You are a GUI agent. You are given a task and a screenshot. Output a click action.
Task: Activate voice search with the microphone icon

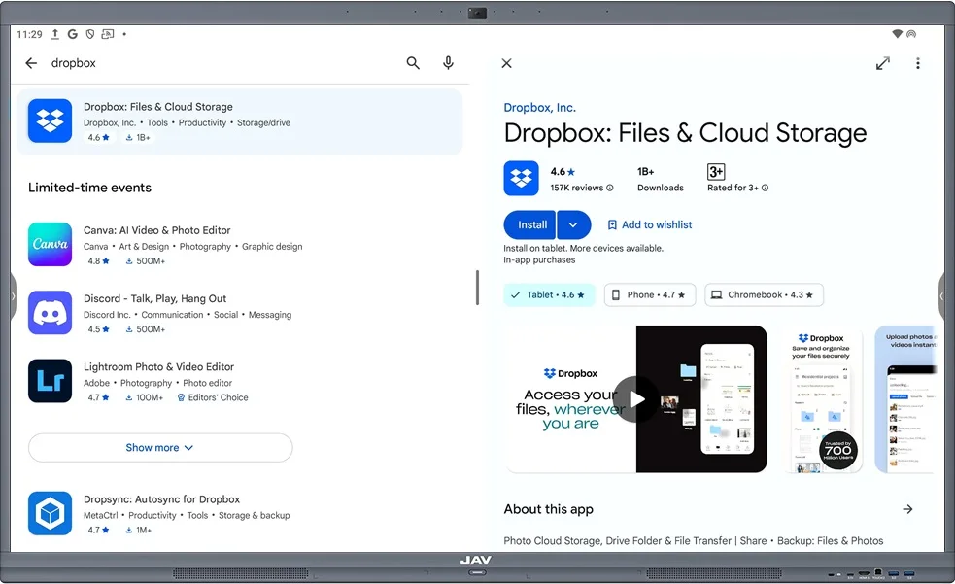click(x=448, y=62)
